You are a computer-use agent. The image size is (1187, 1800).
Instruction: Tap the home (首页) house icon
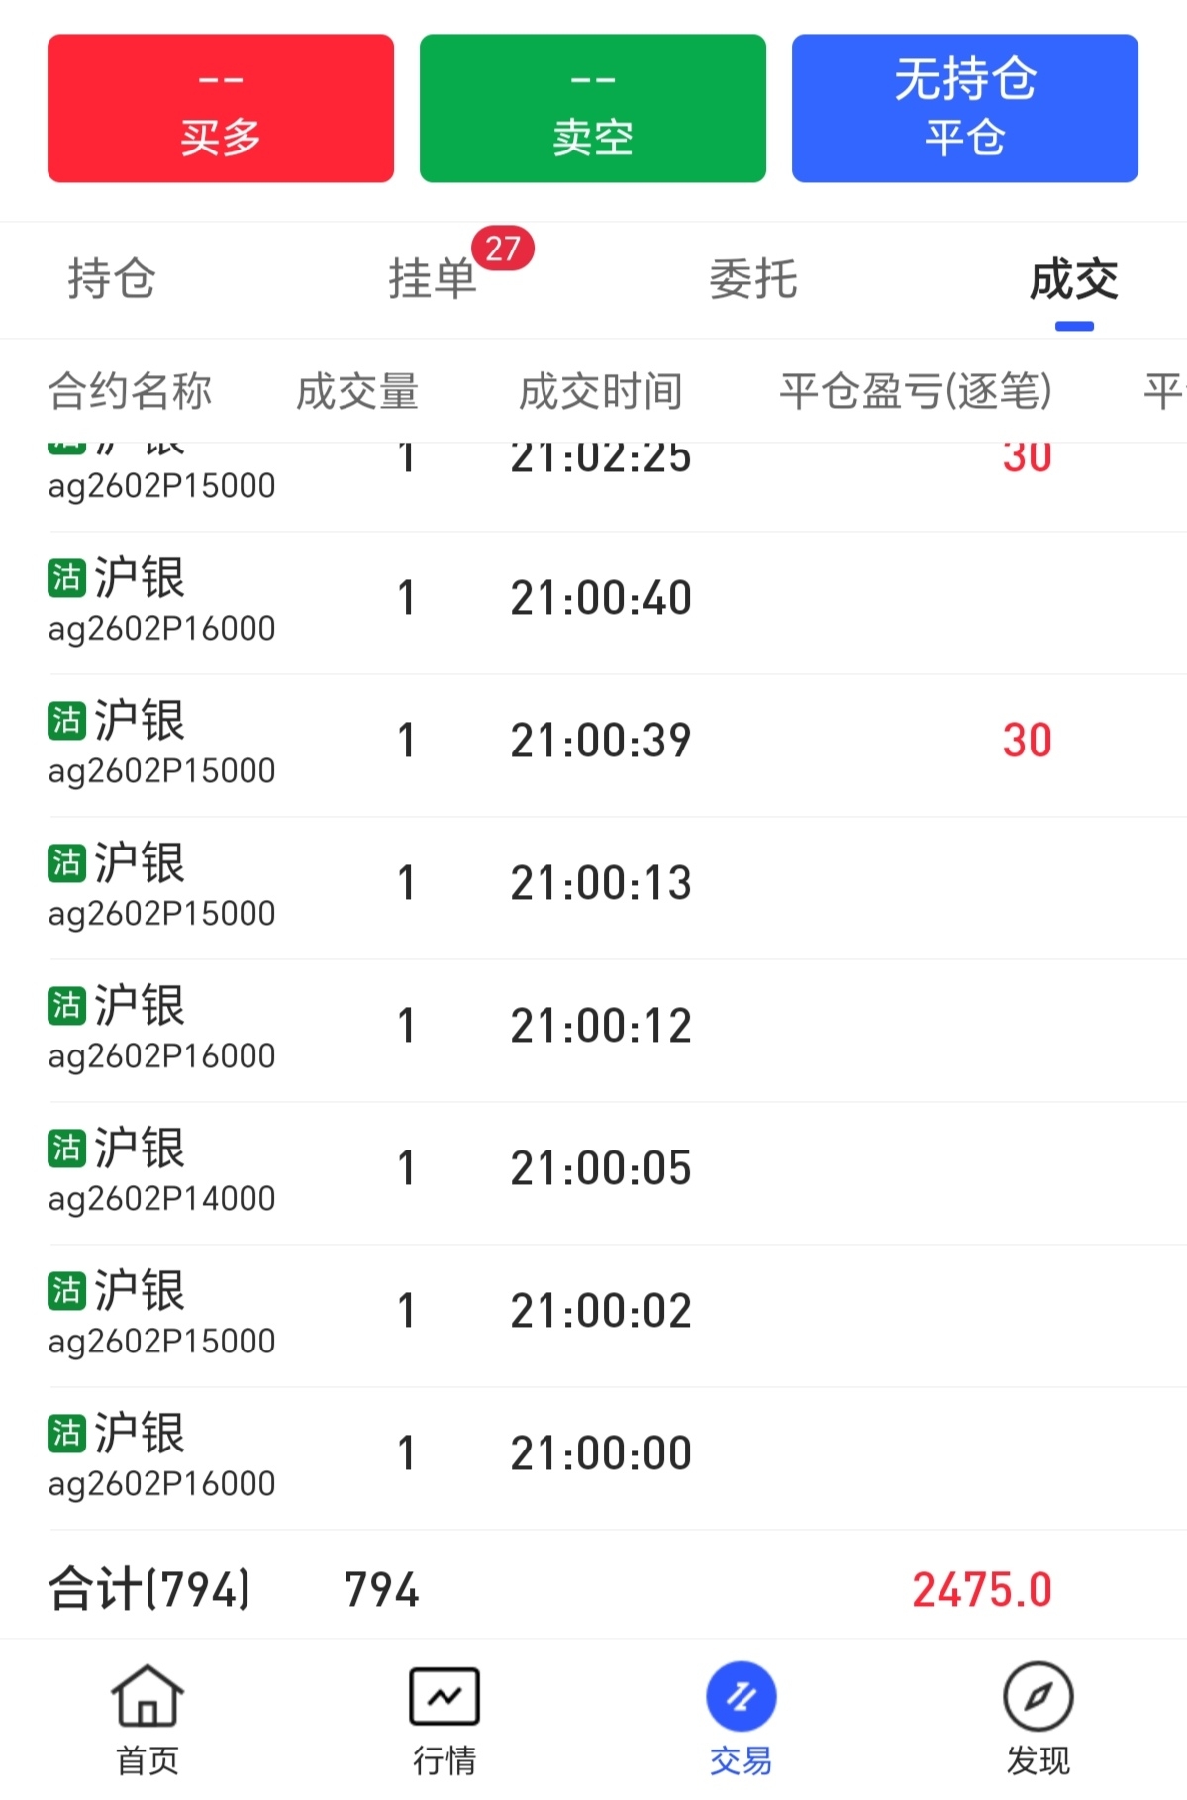pyautogui.click(x=147, y=1695)
